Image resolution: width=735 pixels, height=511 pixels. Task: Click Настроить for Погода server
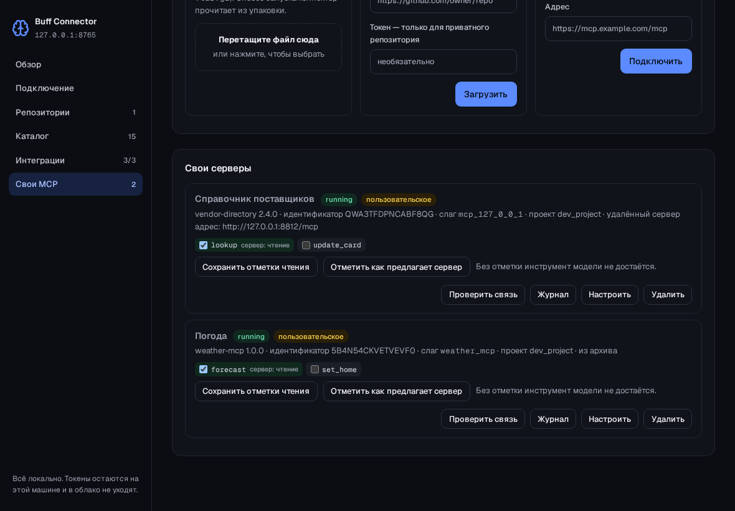click(x=610, y=419)
